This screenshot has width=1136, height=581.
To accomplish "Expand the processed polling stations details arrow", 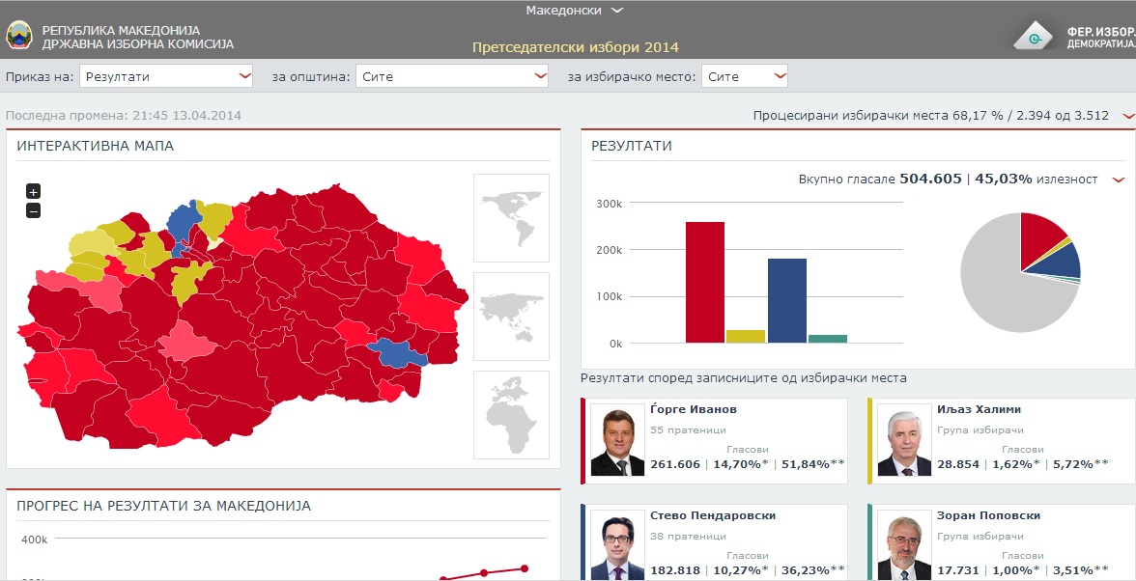I will pos(1127,117).
